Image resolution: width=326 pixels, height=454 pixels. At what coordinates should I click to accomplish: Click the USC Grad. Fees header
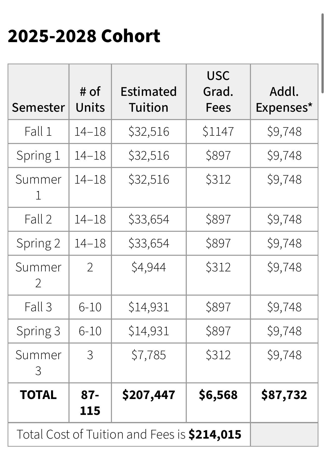[218, 92]
